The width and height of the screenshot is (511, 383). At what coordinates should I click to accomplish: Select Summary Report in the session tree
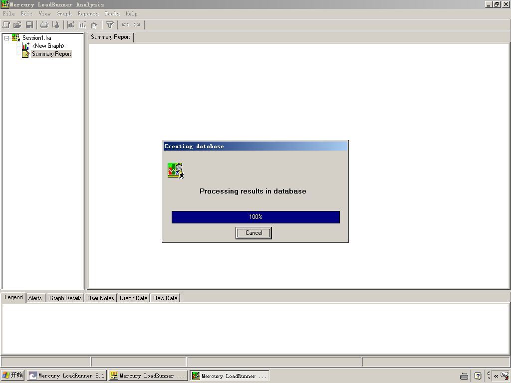point(51,54)
